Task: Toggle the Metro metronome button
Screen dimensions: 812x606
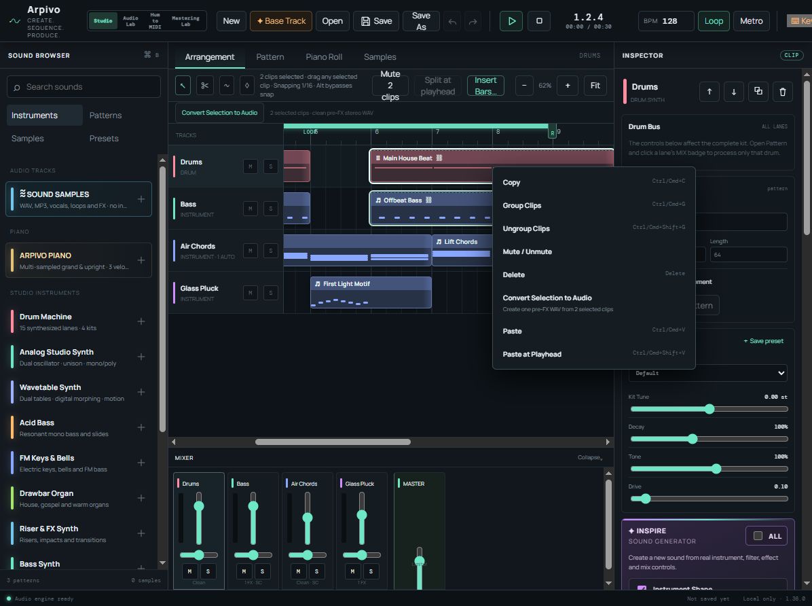Action: pyautogui.click(x=751, y=21)
